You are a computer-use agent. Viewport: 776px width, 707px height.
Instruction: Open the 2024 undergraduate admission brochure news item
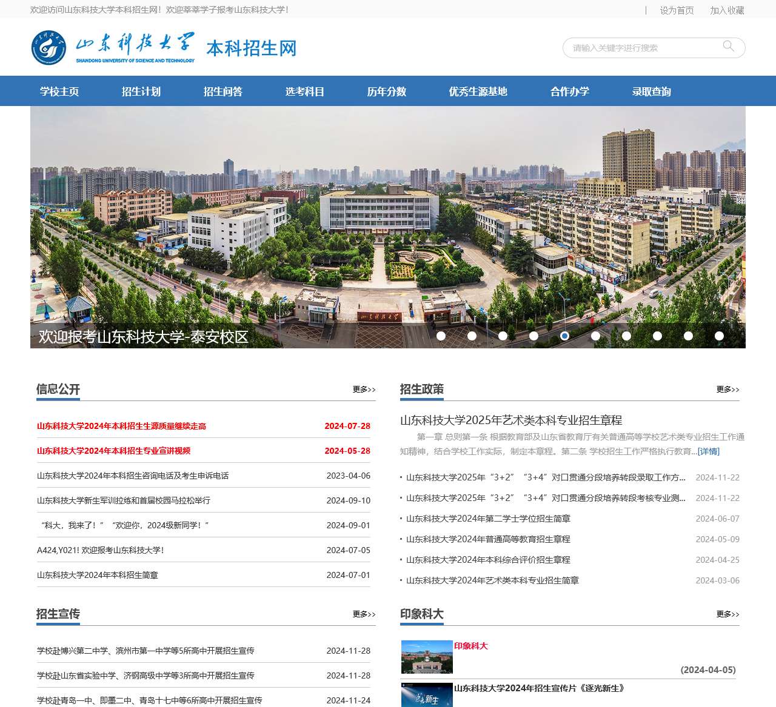click(98, 574)
